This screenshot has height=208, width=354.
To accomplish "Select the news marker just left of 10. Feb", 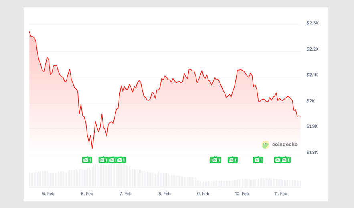I will (x=232, y=160).
